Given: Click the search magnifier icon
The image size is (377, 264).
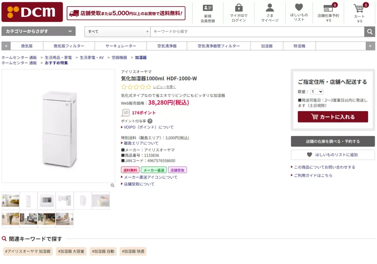Looking at the screenshot, I should coord(370,32).
